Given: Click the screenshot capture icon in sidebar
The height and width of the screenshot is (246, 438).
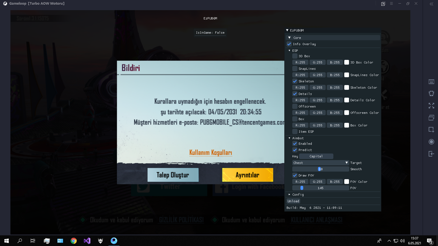Looking at the screenshot, I should (431, 130).
